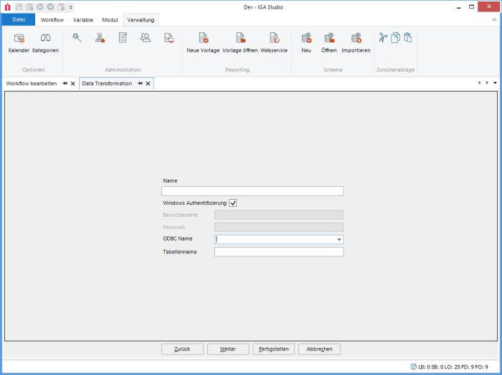Open the Datei menu
The image size is (502, 375).
coord(19,20)
